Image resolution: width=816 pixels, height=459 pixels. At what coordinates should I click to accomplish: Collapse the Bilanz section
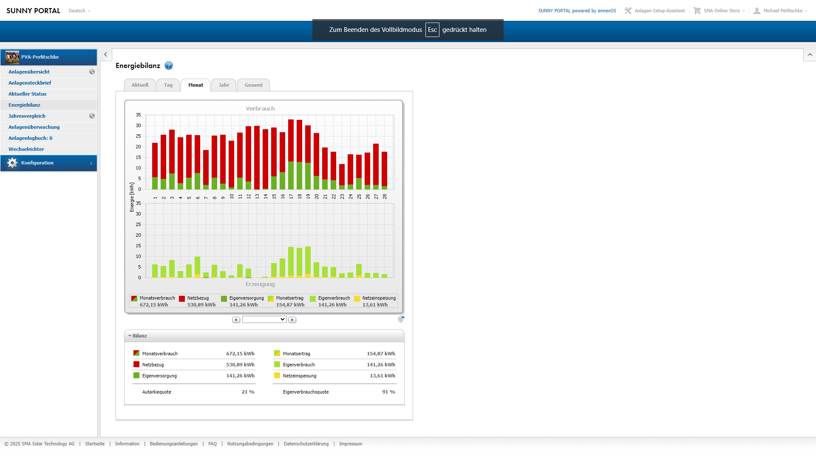130,336
